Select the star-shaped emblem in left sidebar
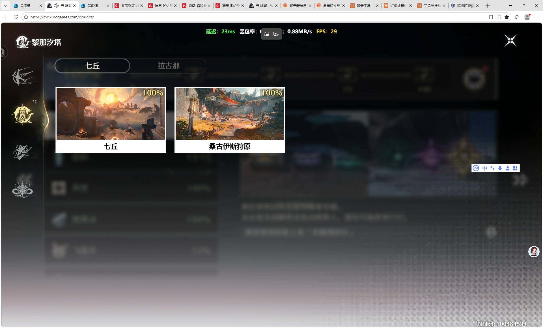 (22, 152)
